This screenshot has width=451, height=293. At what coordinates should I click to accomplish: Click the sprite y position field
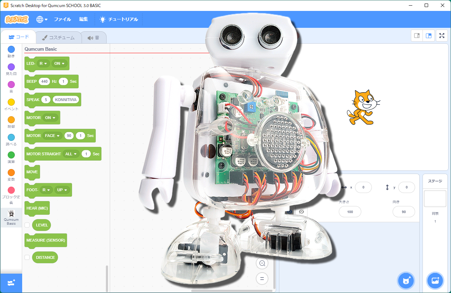(x=407, y=187)
